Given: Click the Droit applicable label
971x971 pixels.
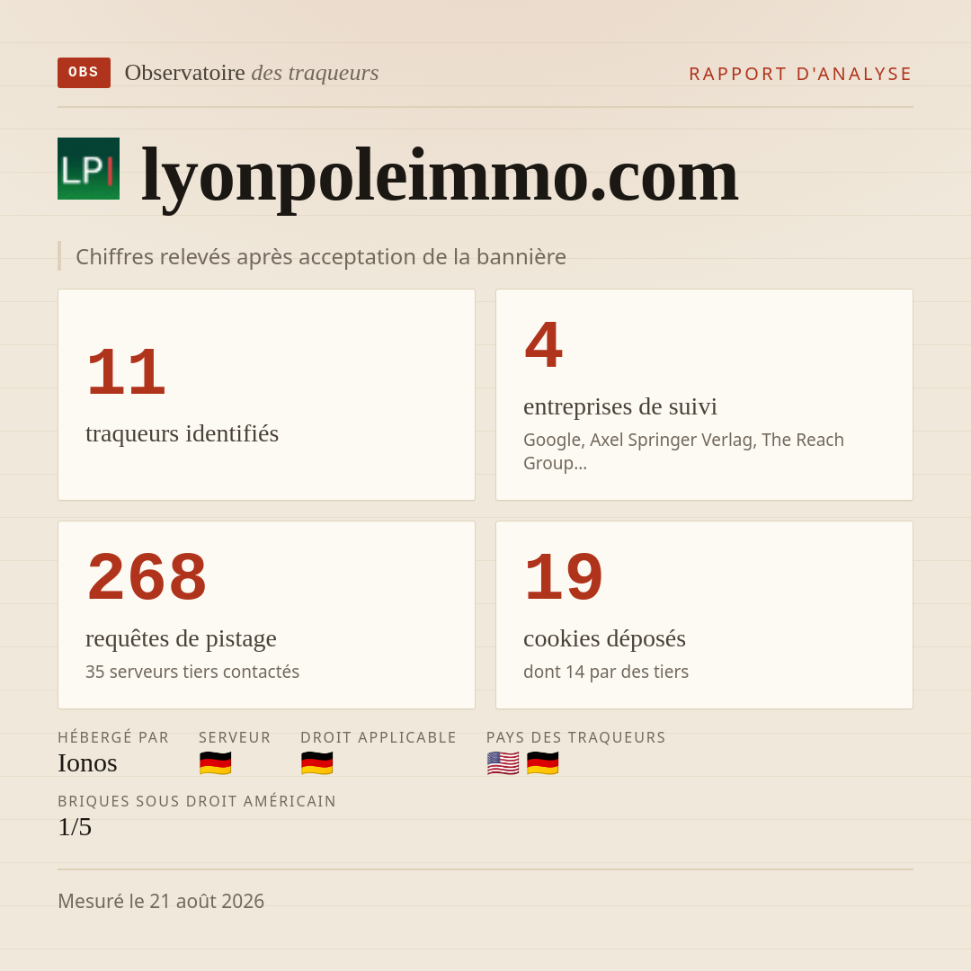Looking at the screenshot, I should pyautogui.click(x=379, y=737).
